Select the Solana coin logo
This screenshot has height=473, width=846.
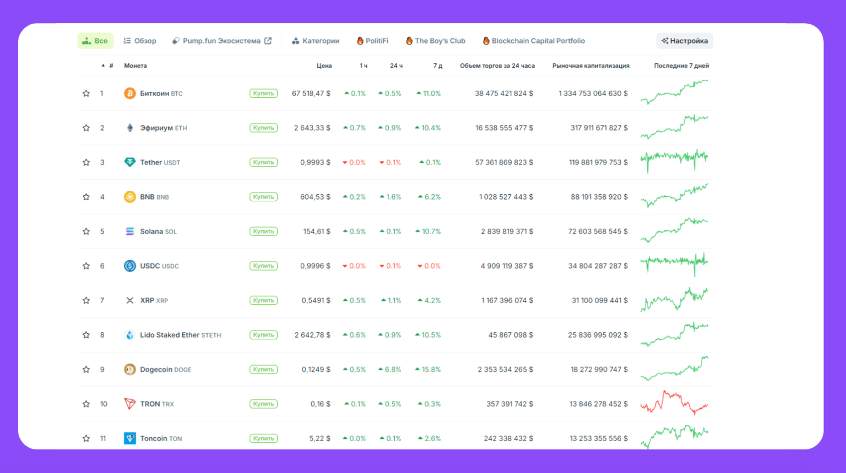click(130, 231)
